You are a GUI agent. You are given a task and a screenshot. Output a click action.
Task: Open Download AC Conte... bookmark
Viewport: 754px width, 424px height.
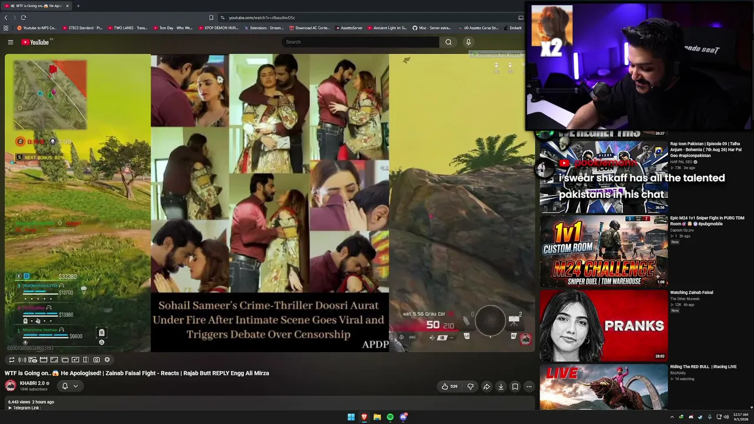[x=309, y=28]
